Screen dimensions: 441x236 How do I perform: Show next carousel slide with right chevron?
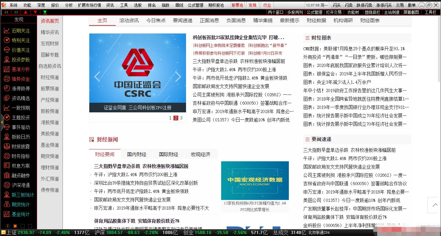pyautogui.click(x=178, y=77)
